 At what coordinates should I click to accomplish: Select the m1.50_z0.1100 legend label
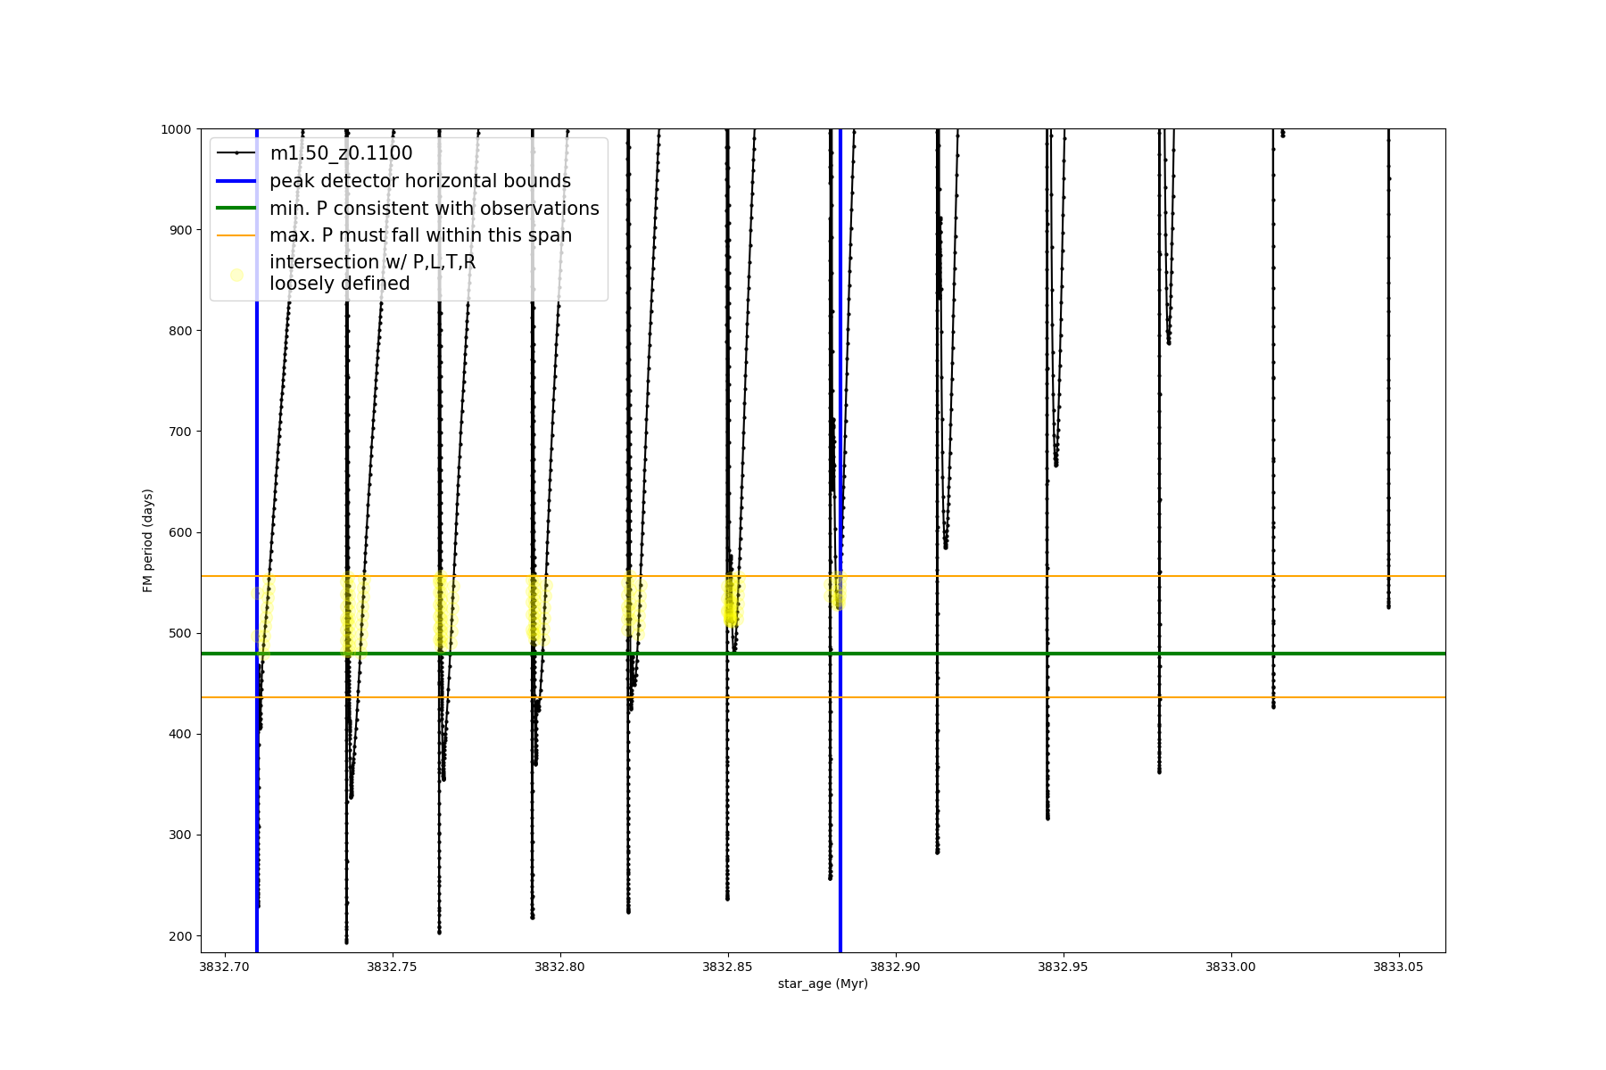341,153
